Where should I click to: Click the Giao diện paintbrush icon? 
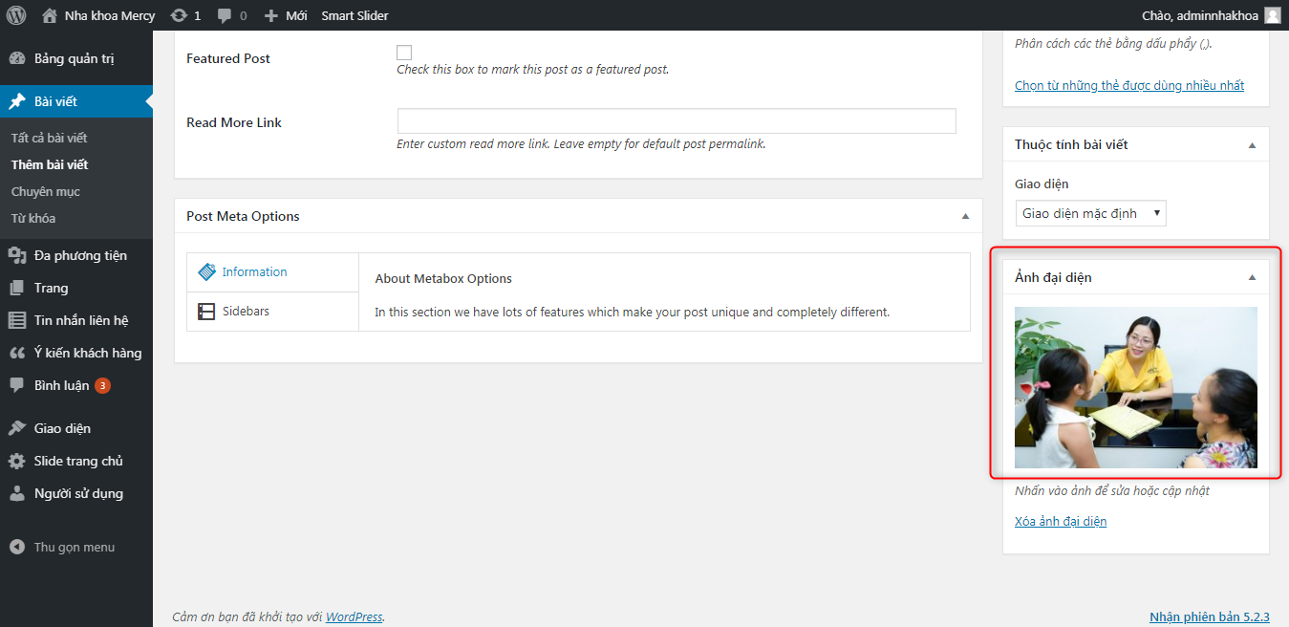click(x=17, y=428)
